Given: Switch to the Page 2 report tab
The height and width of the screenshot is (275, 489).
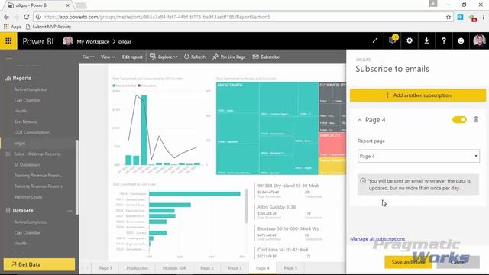Looking at the screenshot, I should pos(207,268).
